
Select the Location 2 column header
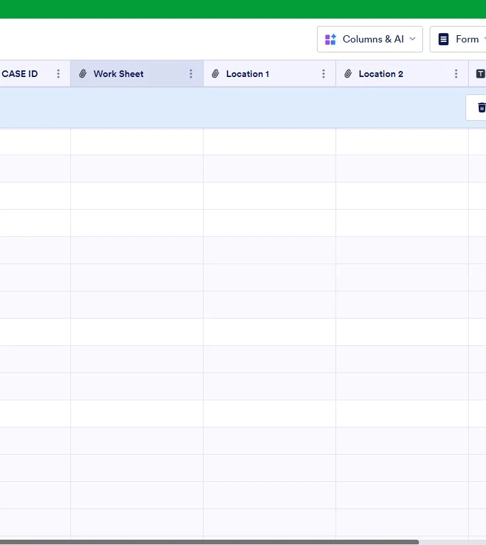[402, 74]
